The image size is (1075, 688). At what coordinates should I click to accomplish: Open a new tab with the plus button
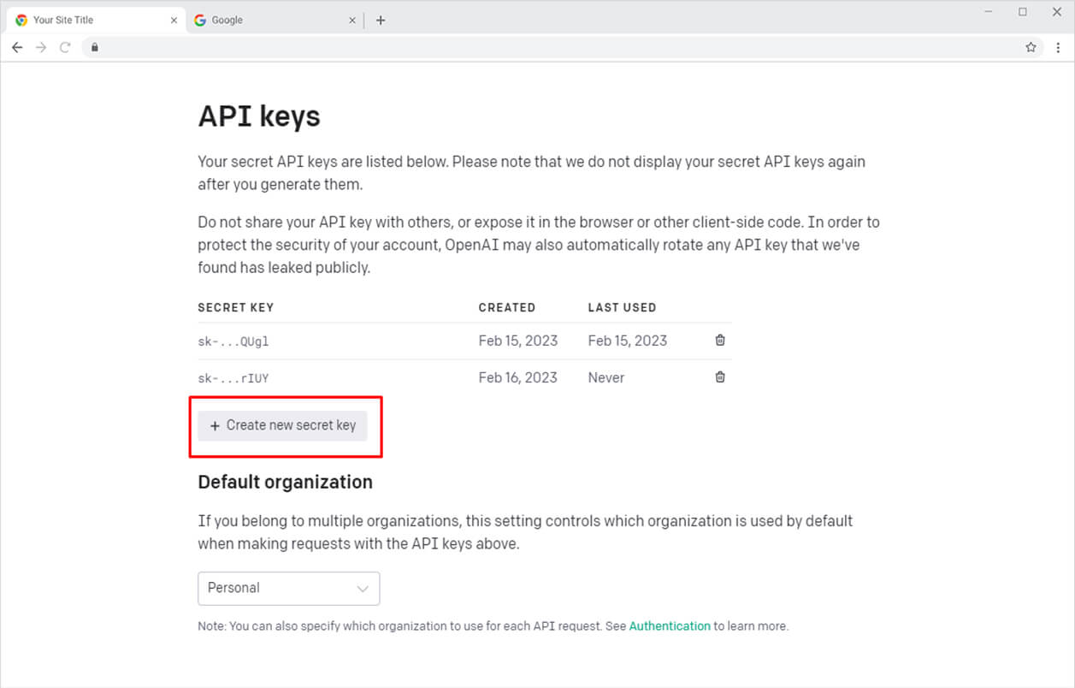point(381,21)
